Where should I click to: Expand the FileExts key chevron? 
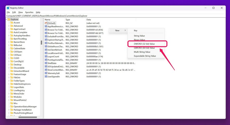(x=9, y=78)
